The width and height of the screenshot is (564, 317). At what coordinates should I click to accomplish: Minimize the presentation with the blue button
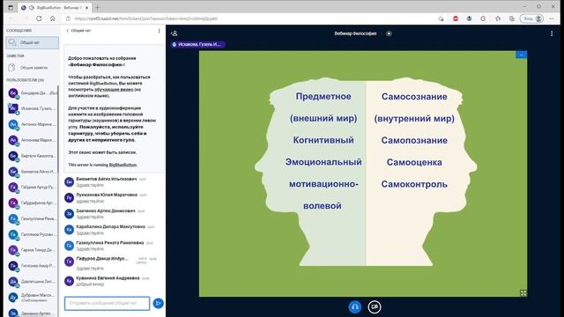click(521, 55)
